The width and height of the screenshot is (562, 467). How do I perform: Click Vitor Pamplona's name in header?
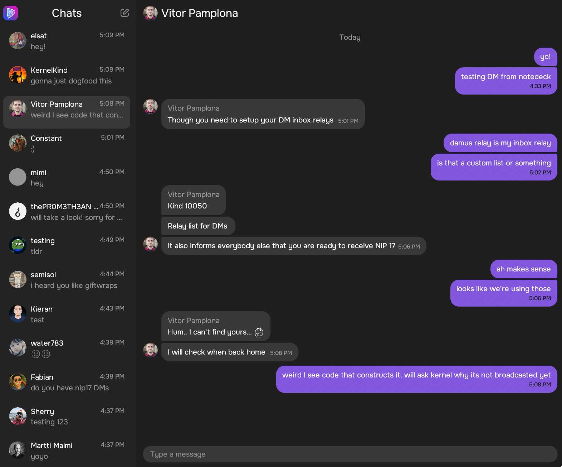(200, 13)
